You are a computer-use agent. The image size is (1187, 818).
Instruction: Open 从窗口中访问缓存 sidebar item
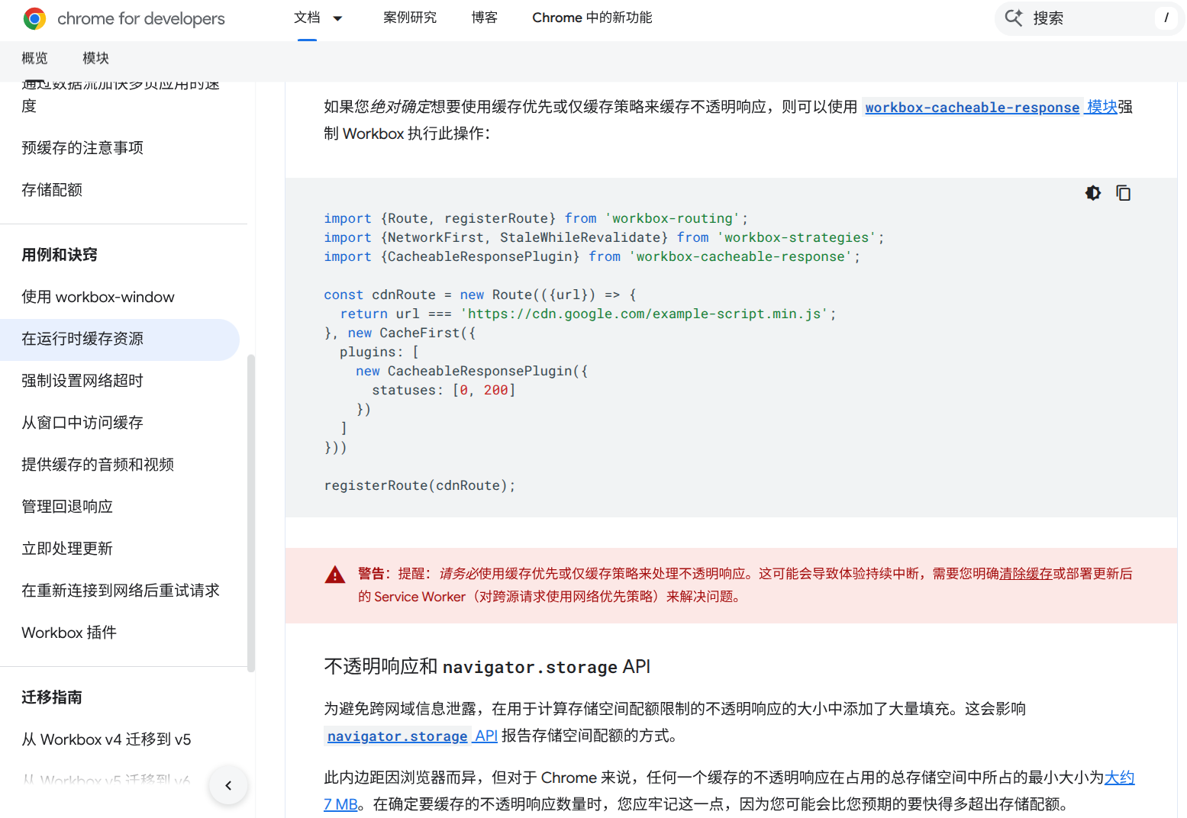coord(82,423)
